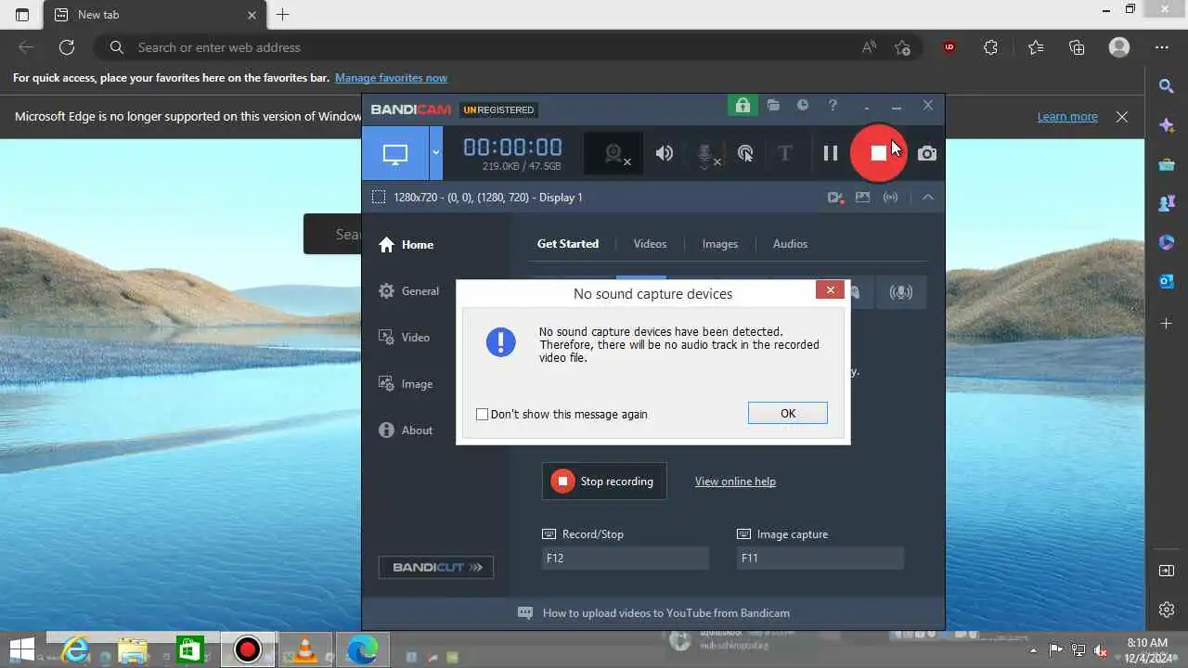Open the Edge sidebar settings gear

(x=1167, y=610)
